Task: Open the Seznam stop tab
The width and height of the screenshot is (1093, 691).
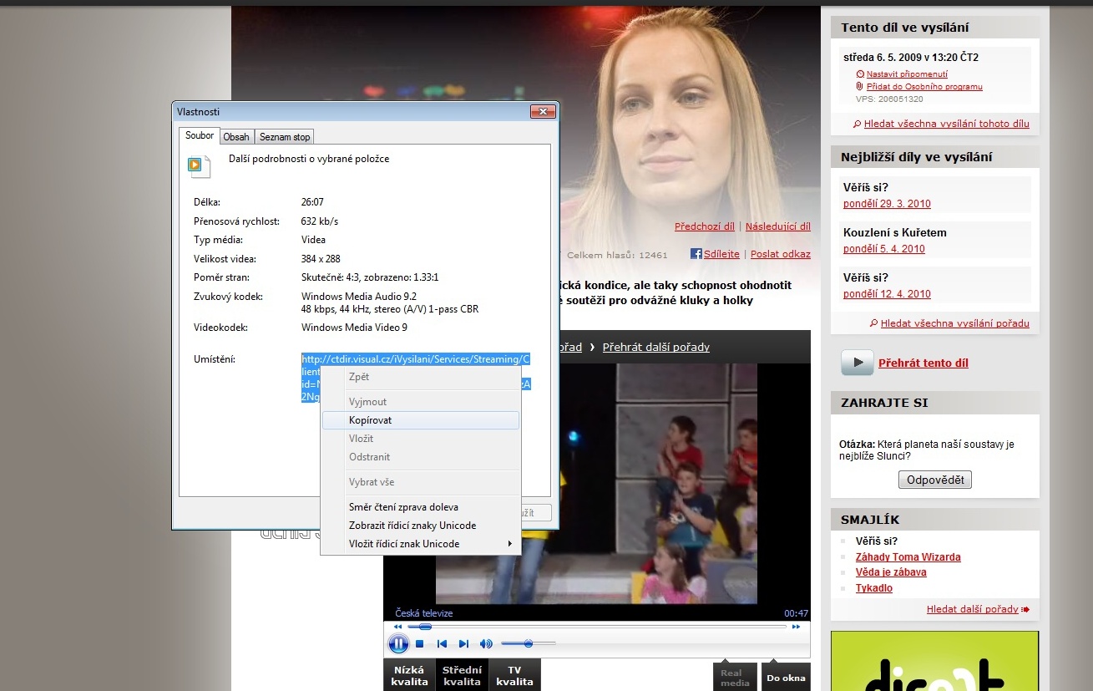Action: (x=284, y=137)
